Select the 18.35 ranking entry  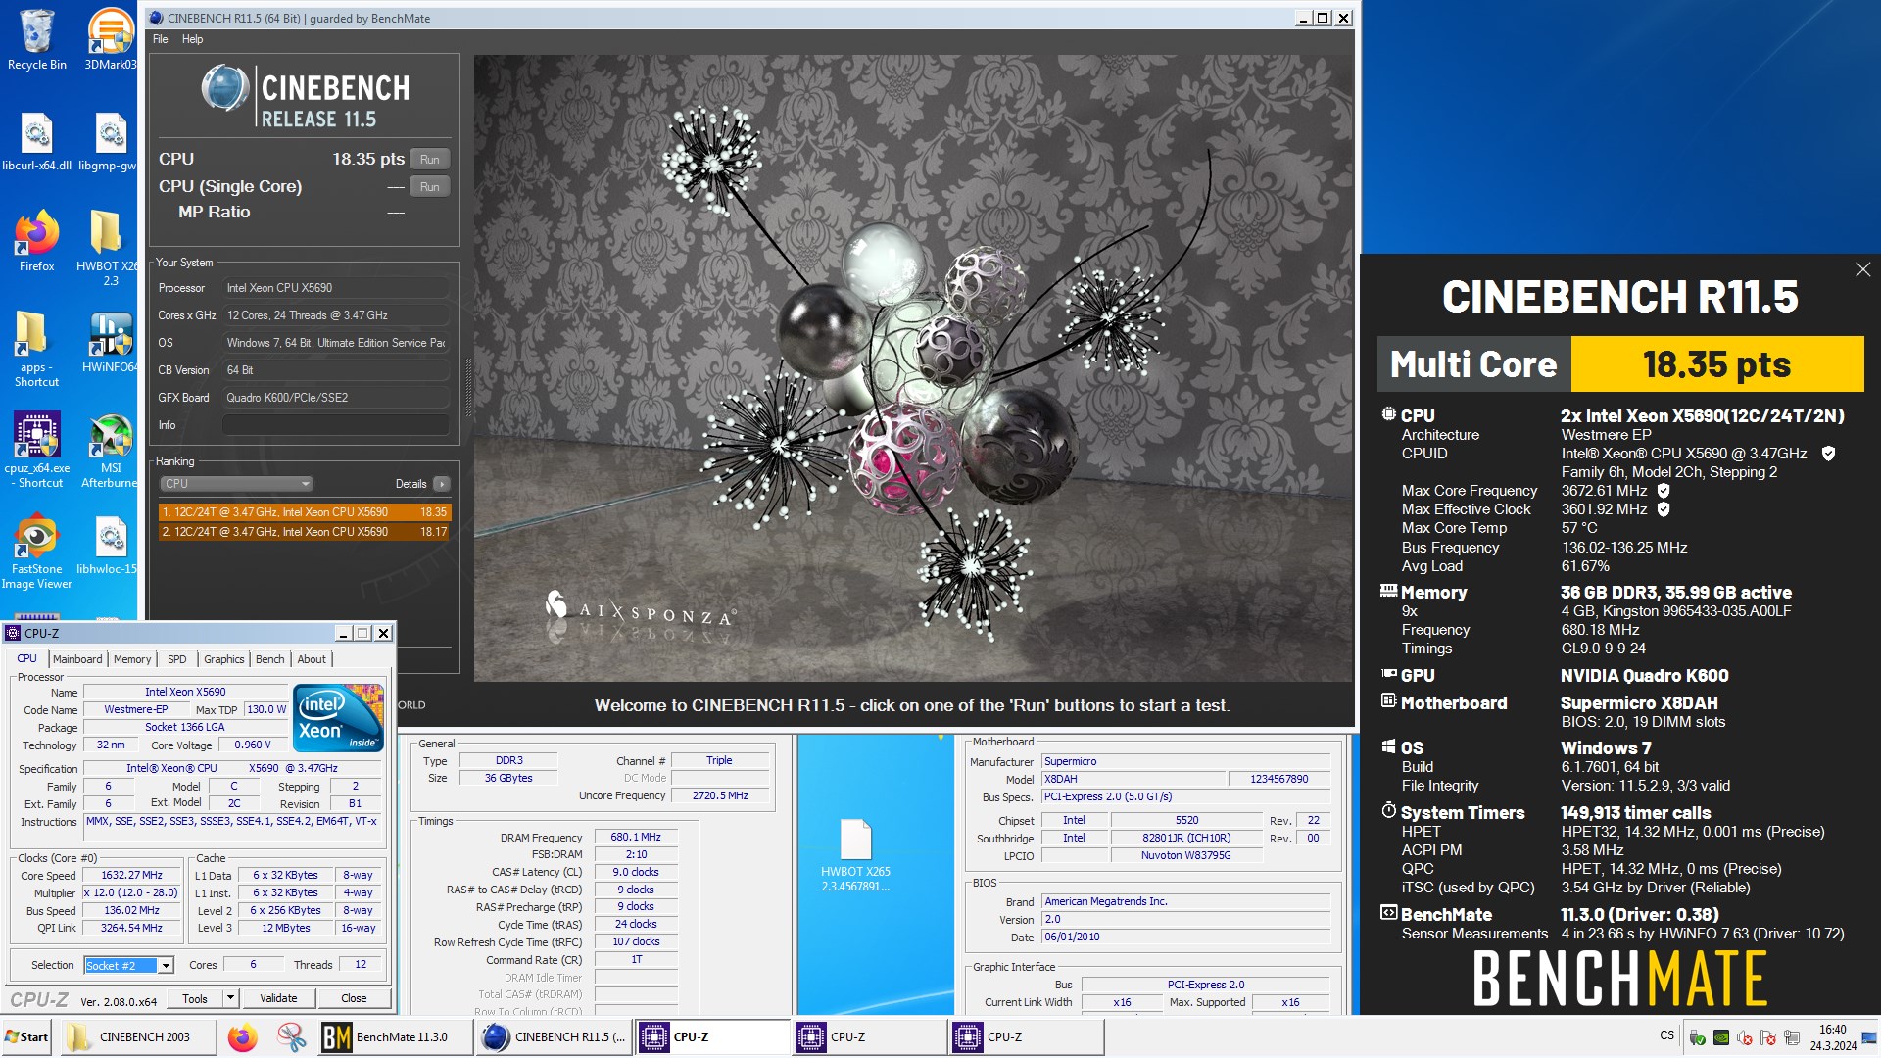click(304, 512)
